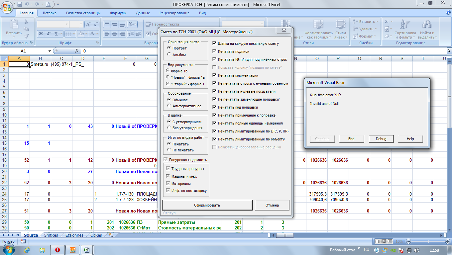The image size is (452, 255).
Task: Click the Office button in Excel
Action: pos(7,7)
